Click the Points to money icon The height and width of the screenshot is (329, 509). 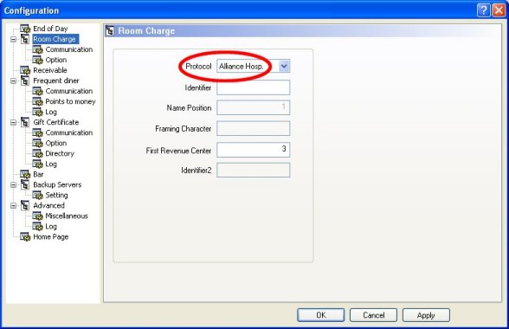tap(38, 101)
